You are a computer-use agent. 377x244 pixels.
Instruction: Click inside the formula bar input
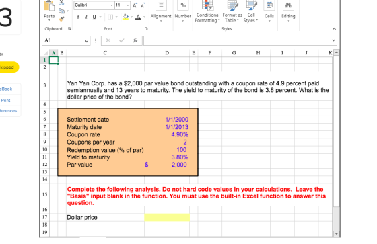[x=237, y=40]
